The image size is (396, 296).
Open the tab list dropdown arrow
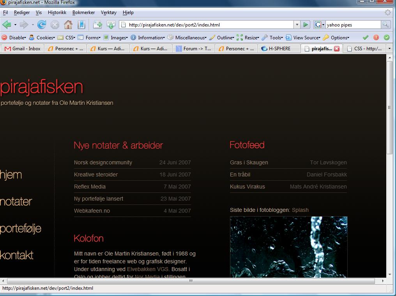pos(389,48)
